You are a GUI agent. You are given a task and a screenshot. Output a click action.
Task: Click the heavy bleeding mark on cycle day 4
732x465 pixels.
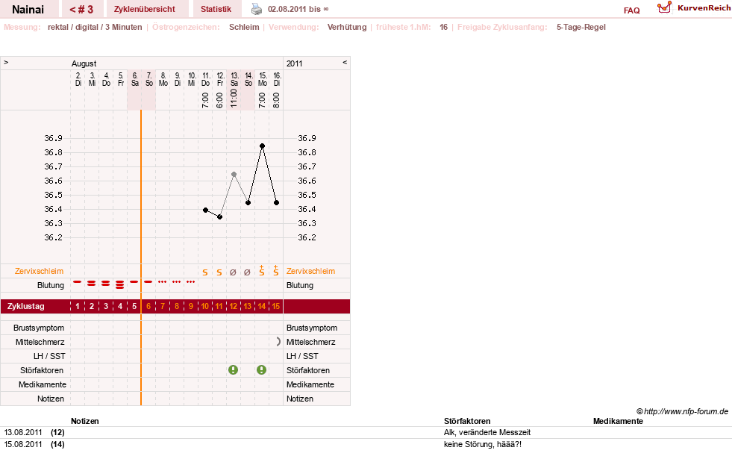pyautogui.click(x=120, y=284)
